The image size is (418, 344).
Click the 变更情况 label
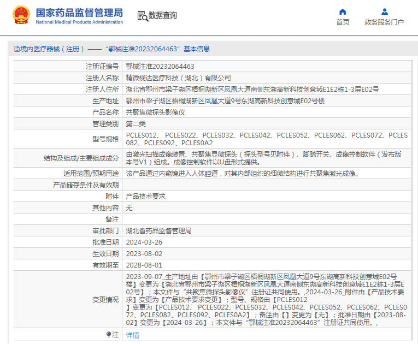tap(105, 300)
